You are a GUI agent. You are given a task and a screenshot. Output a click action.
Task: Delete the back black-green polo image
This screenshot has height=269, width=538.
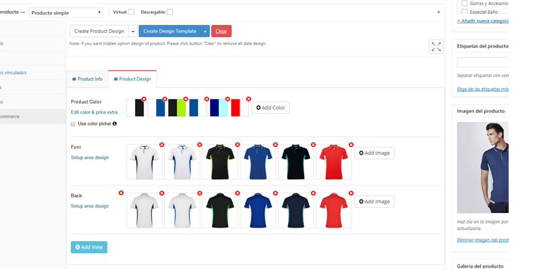[238, 193]
